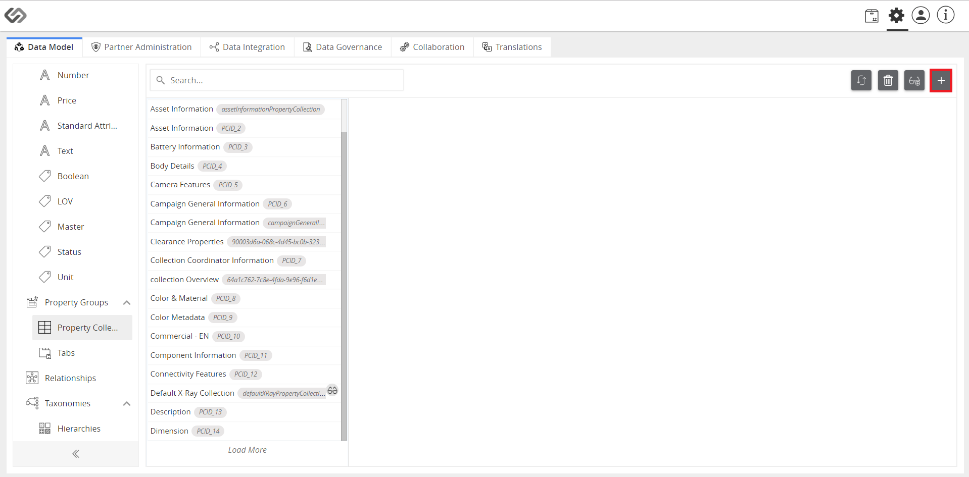
Task: Open the settings gear icon
Action: pyautogui.click(x=897, y=15)
